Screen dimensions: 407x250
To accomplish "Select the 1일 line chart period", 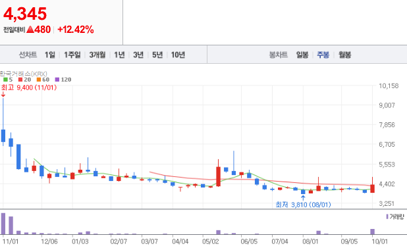I will tap(50, 55).
